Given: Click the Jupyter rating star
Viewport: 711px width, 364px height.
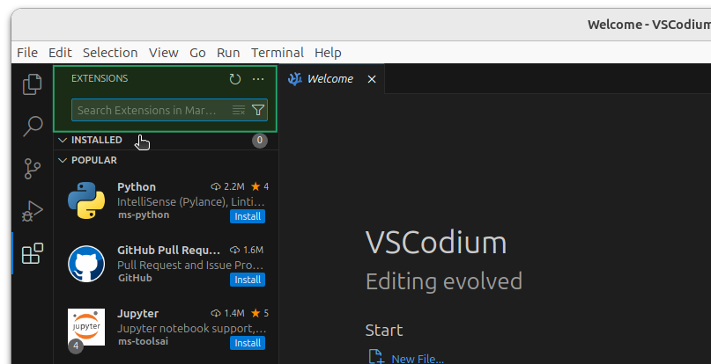Looking at the screenshot, I should (256, 313).
